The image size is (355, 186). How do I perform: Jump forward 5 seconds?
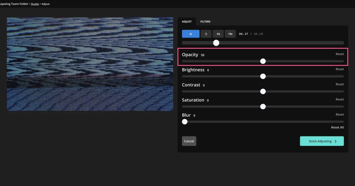pyautogui.click(x=230, y=34)
